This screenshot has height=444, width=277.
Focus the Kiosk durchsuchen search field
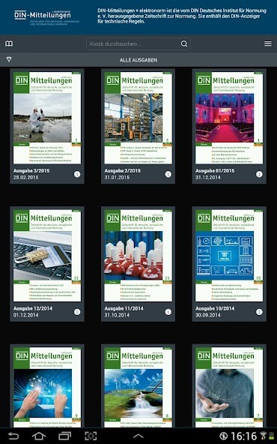tap(138, 44)
